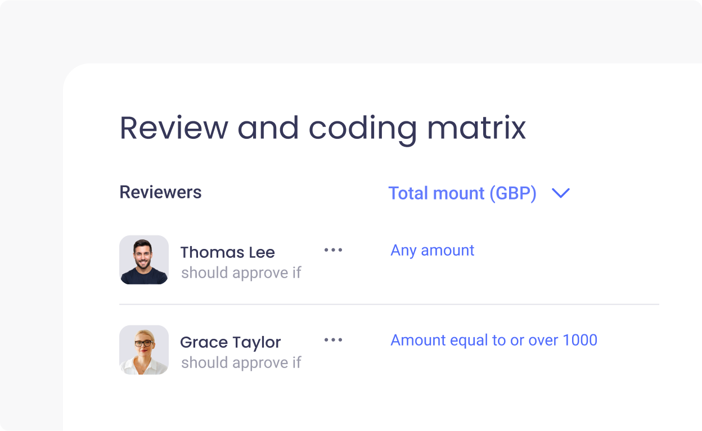The image size is (702, 431).
Task: Click "should approve if" under Thomas Lee
Action: point(241,273)
